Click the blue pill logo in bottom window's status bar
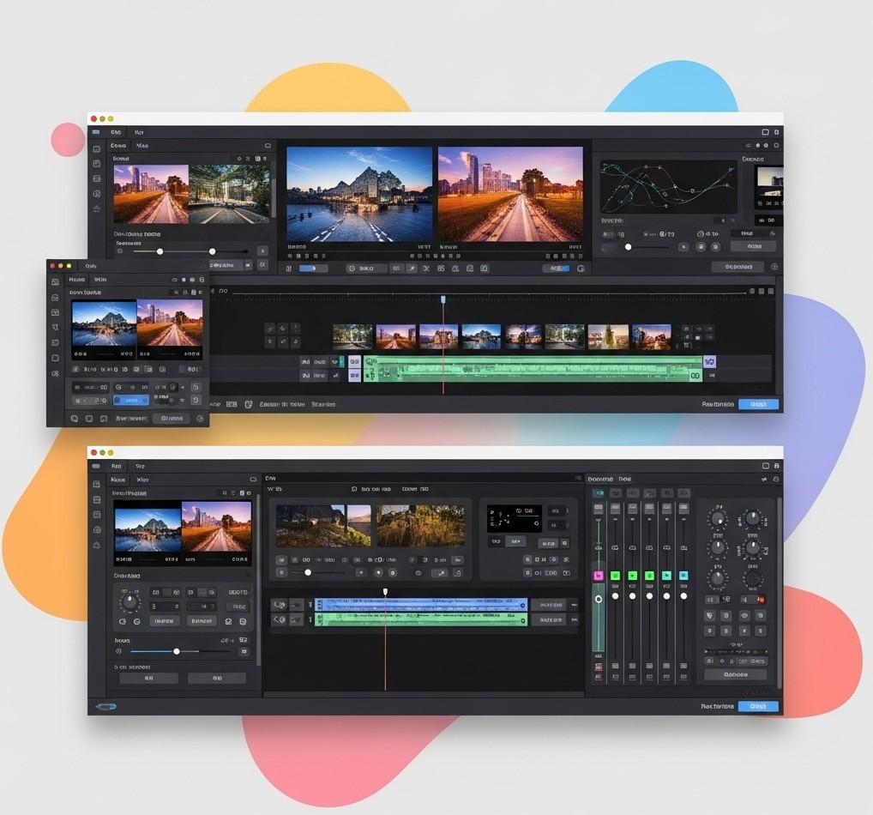The height and width of the screenshot is (815, 873). 105,706
